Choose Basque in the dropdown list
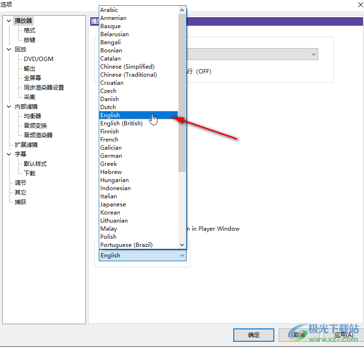The width and height of the screenshot is (364, 347). pos(139,26)
